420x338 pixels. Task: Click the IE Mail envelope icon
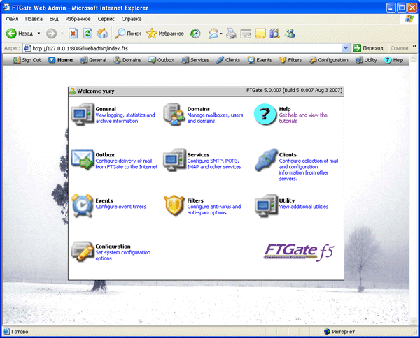[213, 34]
